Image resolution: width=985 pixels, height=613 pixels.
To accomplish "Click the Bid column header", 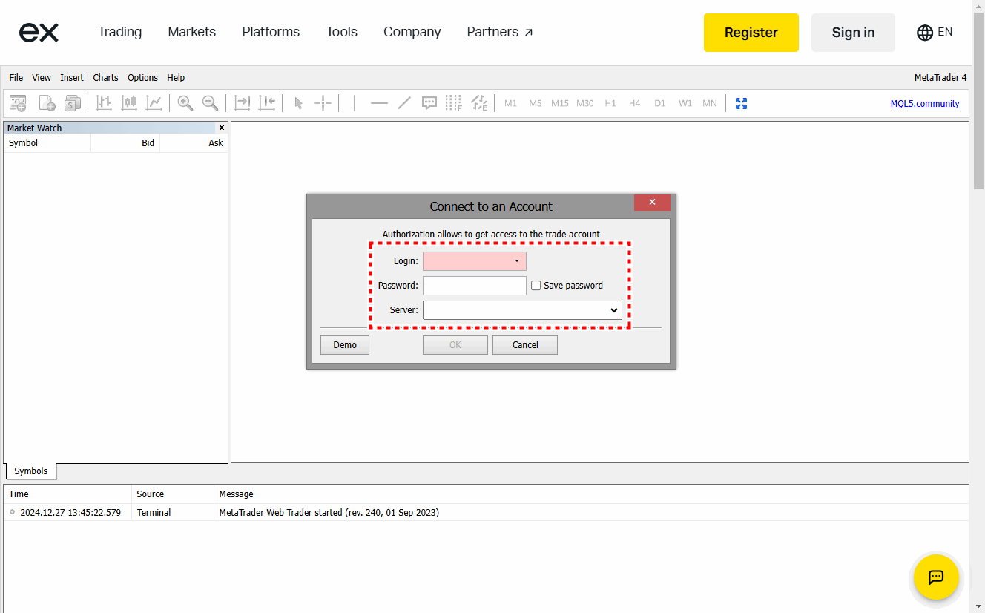I will (125, 143).
